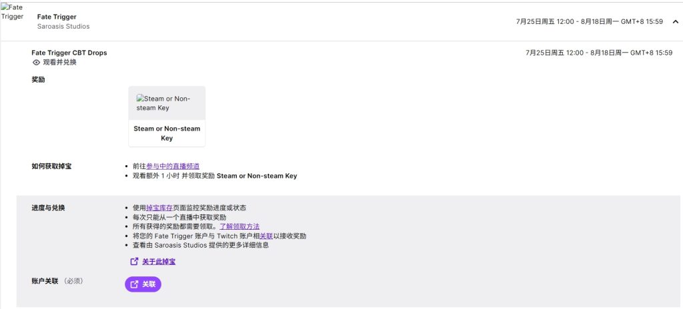Open the 掉宝库存 inventory link

159,208
